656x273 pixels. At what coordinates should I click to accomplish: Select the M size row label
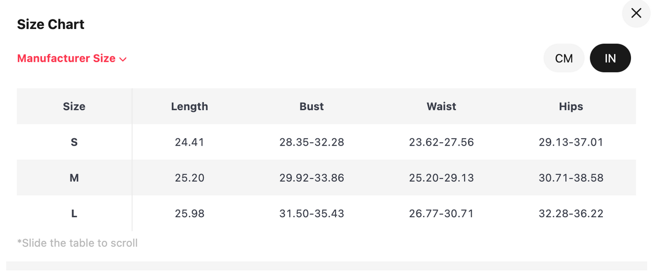[x=74, y=178]
